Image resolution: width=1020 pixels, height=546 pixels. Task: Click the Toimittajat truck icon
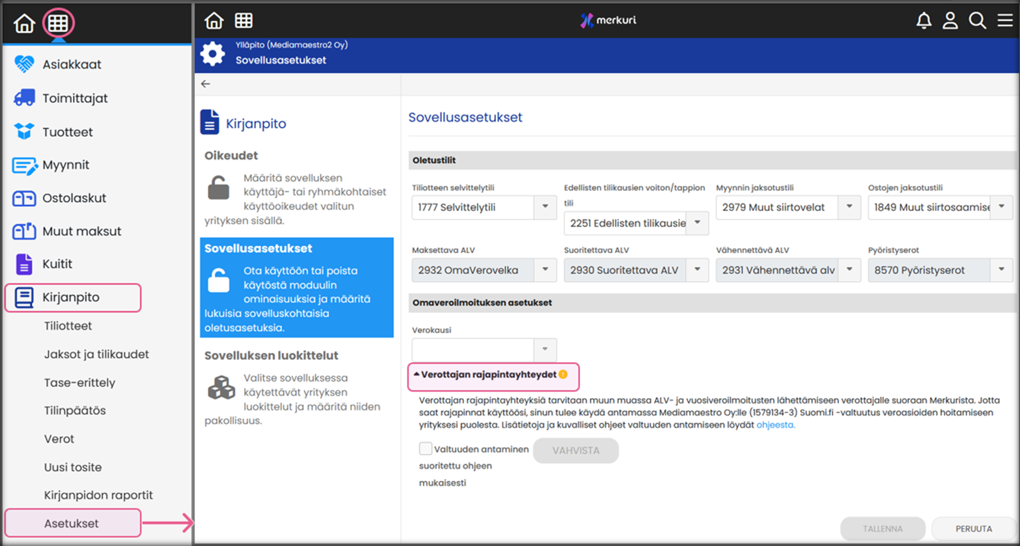point(24,98)
